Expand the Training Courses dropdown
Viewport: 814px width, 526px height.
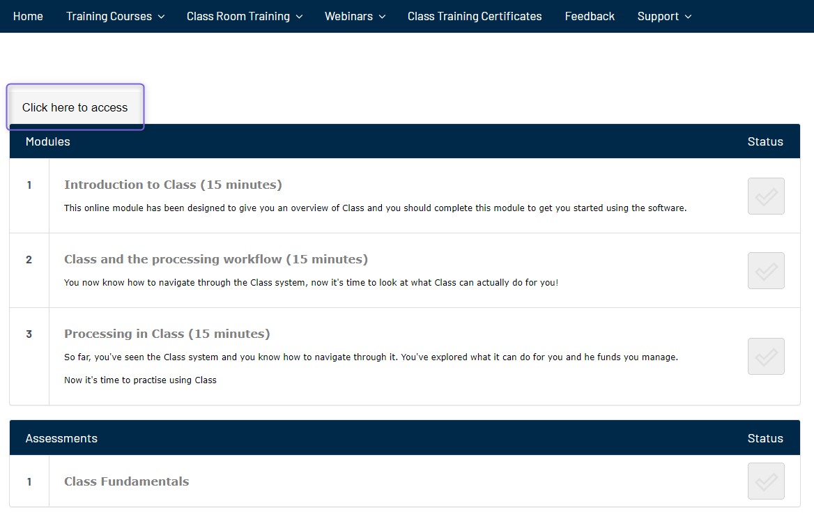pos(115,16)
